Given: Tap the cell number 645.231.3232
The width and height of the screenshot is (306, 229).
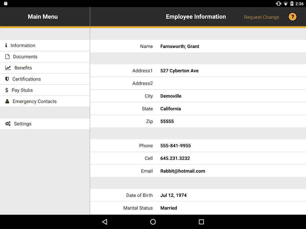Looking at the screenshot, I should pyautogui.click(x=175, y=158).
